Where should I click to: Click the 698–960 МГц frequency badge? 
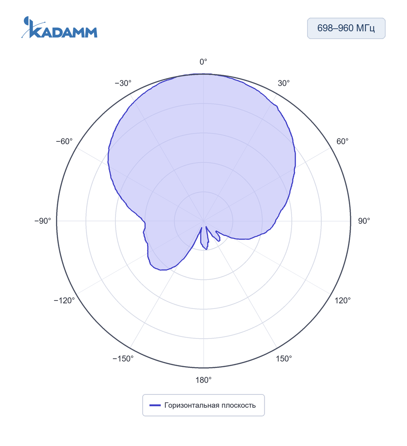point(346,28)
